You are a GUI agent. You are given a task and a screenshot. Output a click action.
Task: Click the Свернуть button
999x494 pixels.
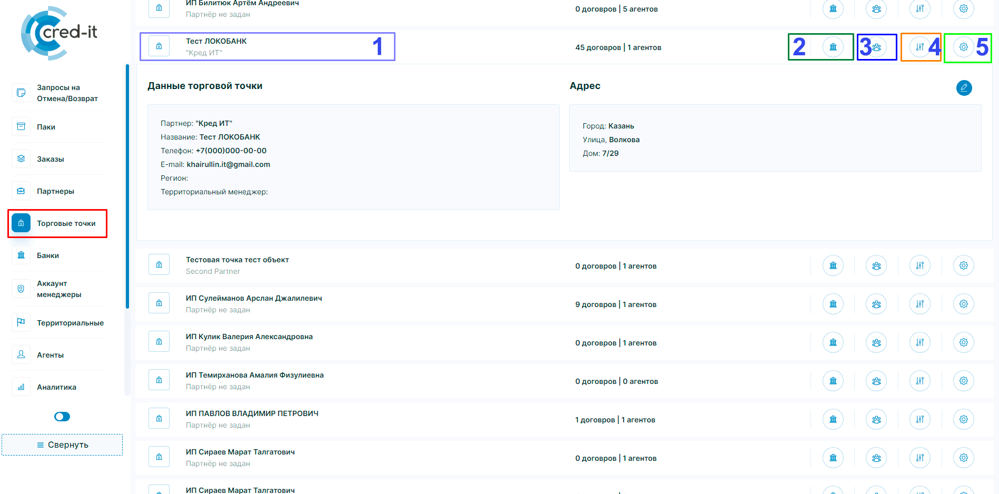[x=62, y=444]
